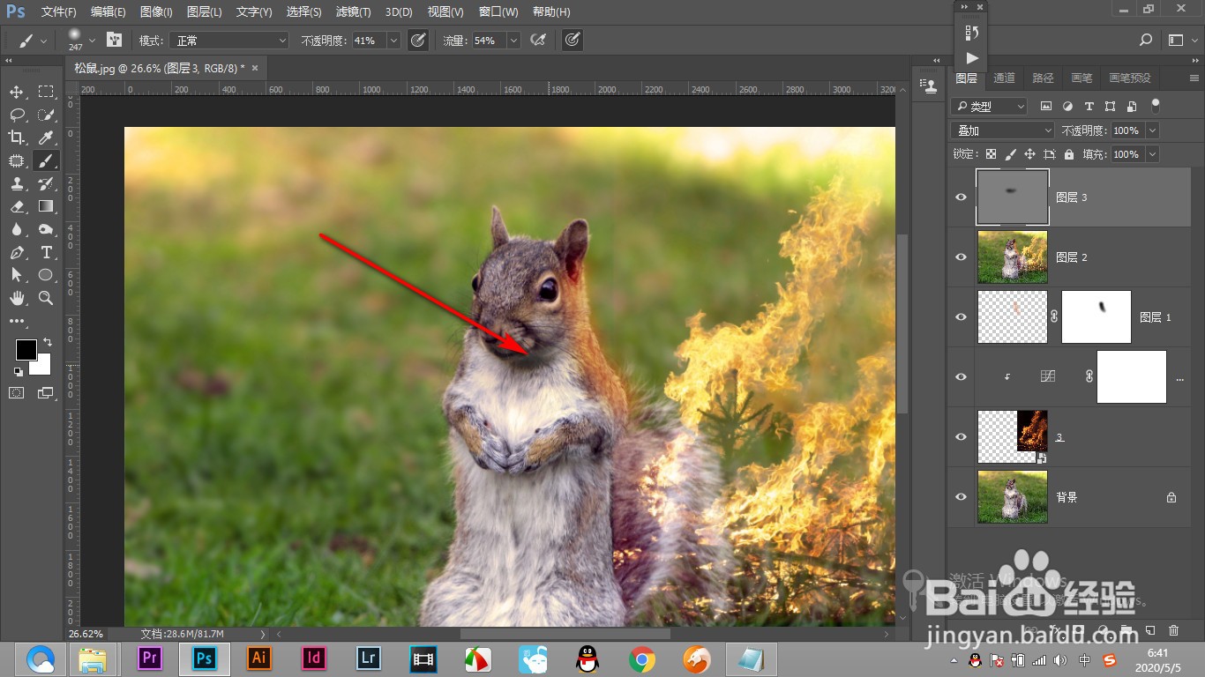Select the Brush tool in toolbox
Screen dimensions: 1205x677
tap(46, 160)
